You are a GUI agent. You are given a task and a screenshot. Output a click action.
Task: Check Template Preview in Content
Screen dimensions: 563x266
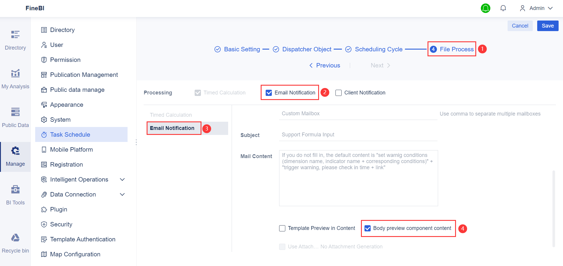point(282,228)
